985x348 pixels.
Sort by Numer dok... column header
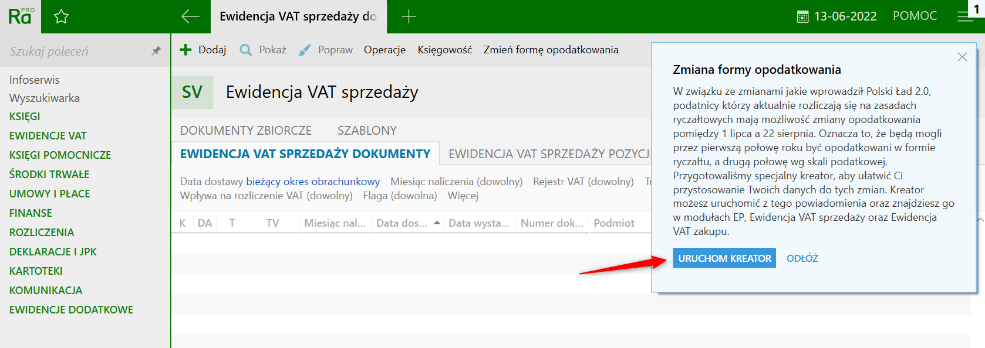coord(552,223)
